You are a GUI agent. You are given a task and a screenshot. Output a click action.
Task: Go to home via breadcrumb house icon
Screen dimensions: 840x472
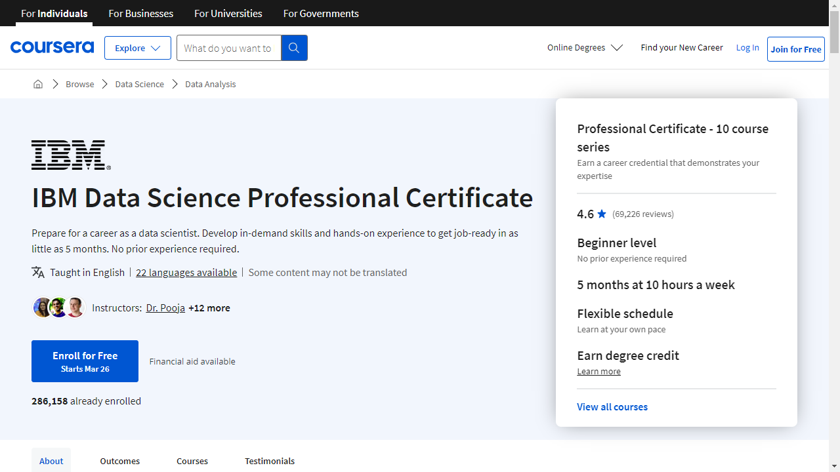38,84
